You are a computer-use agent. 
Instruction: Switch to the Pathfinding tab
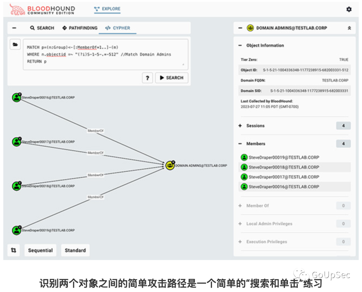[x=80, y=28]
